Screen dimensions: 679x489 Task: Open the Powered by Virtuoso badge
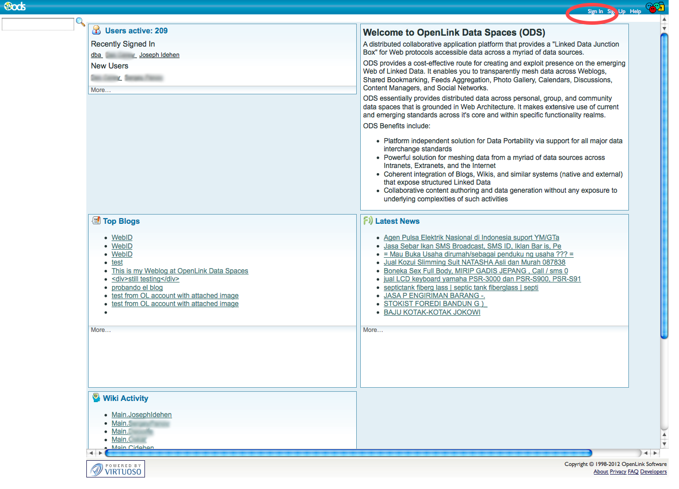(116, 469)
